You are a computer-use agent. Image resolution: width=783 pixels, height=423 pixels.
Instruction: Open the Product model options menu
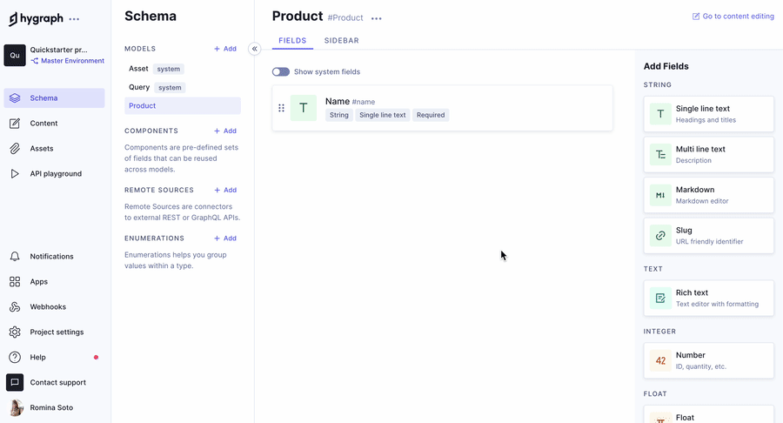[376, 18]
